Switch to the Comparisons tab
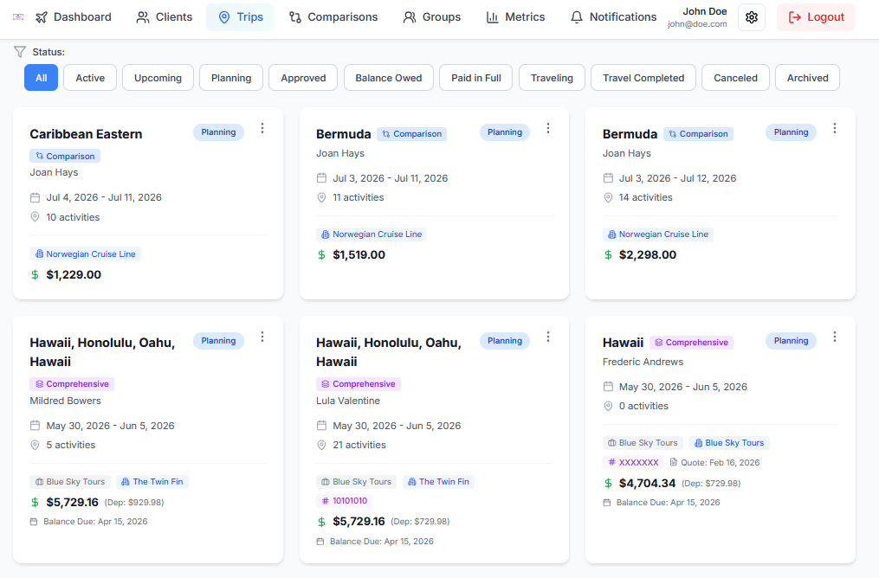This screenshot has width=879, height=578. tap(333, 17)
